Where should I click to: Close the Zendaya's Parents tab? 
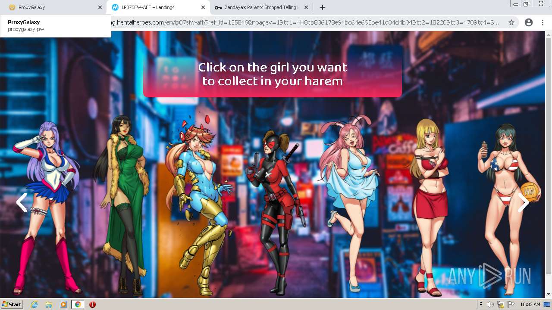(x=306, y=7)
